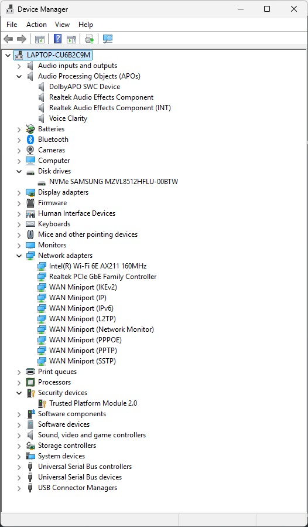The height and width of the screenshot is (527, 308).
Task: Click the Device Manager title bar icon
Action: click(9, 9)
